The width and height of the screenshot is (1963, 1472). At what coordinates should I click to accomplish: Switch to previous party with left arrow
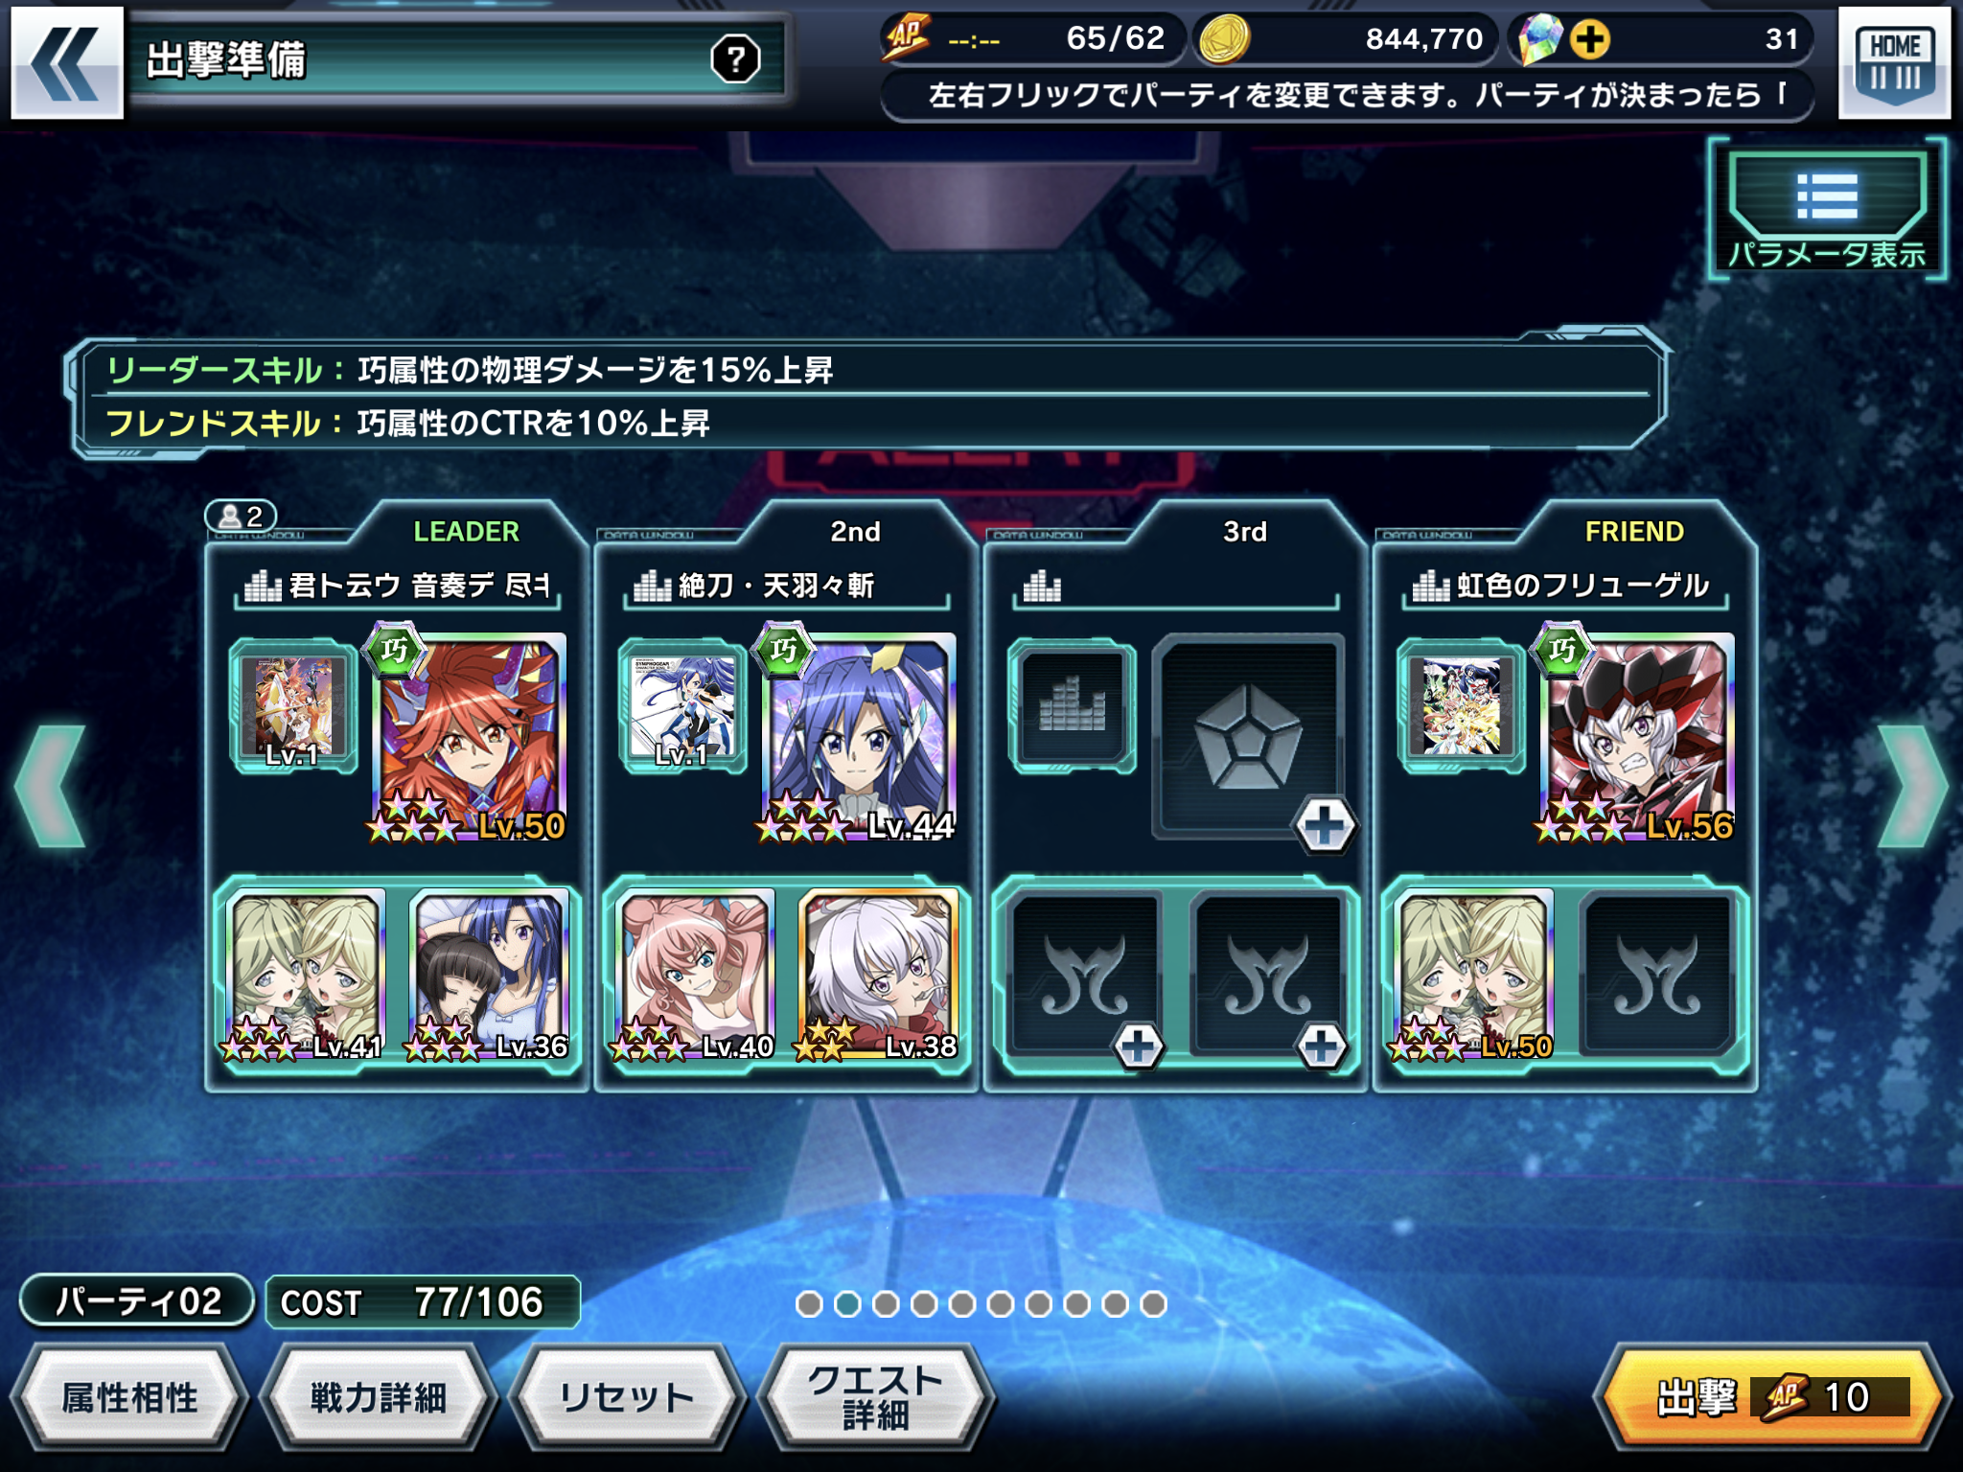(51, 787)
